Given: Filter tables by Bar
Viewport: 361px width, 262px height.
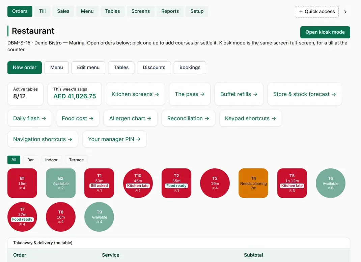Looking at the screenshot, I should [x=31, y=160].
